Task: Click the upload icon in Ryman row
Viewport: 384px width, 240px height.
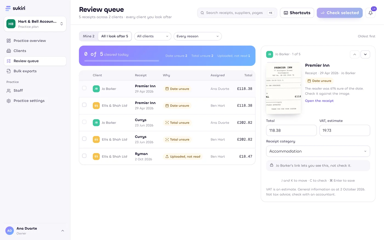Action: [x=167, y=157]
